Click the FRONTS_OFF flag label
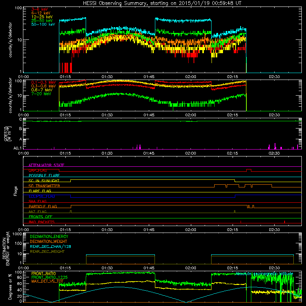Viewport: 306px width, 306px height. pyautogui.click(x=41, y=216)
